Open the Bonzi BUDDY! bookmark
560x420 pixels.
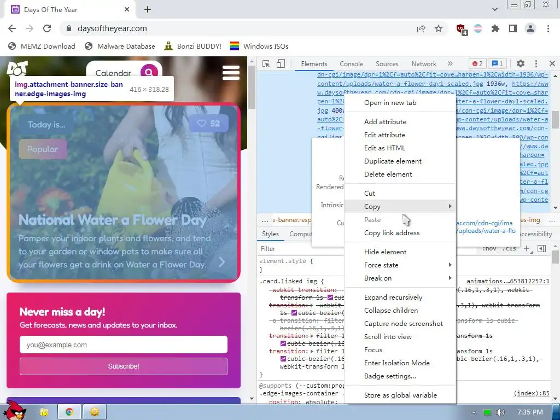tap(192, 46)
